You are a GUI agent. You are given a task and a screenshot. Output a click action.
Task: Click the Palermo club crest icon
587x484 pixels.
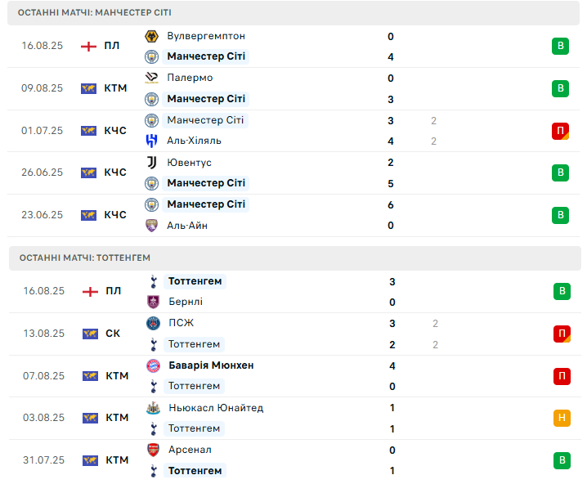tap(151, 78)
